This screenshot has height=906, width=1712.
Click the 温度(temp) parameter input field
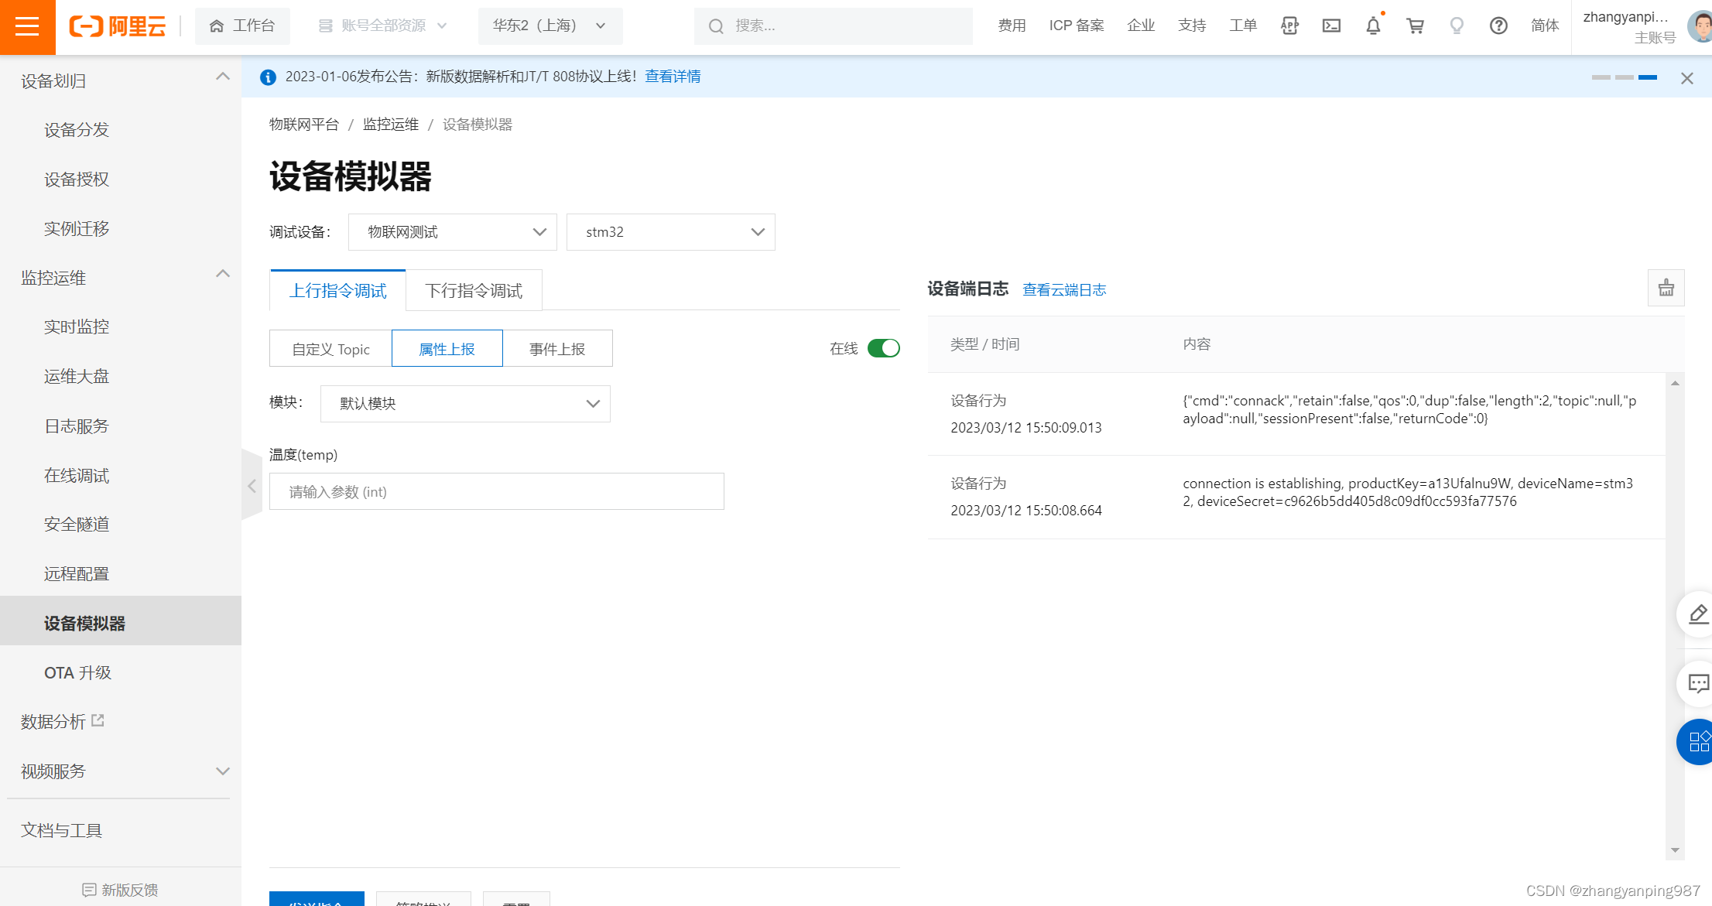(496, 492)
